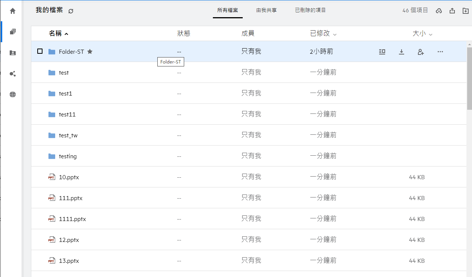Viewport: 472px width, 277px height.
Task: Share Folder-ST using the add-user icon
Action: (421, 52)
